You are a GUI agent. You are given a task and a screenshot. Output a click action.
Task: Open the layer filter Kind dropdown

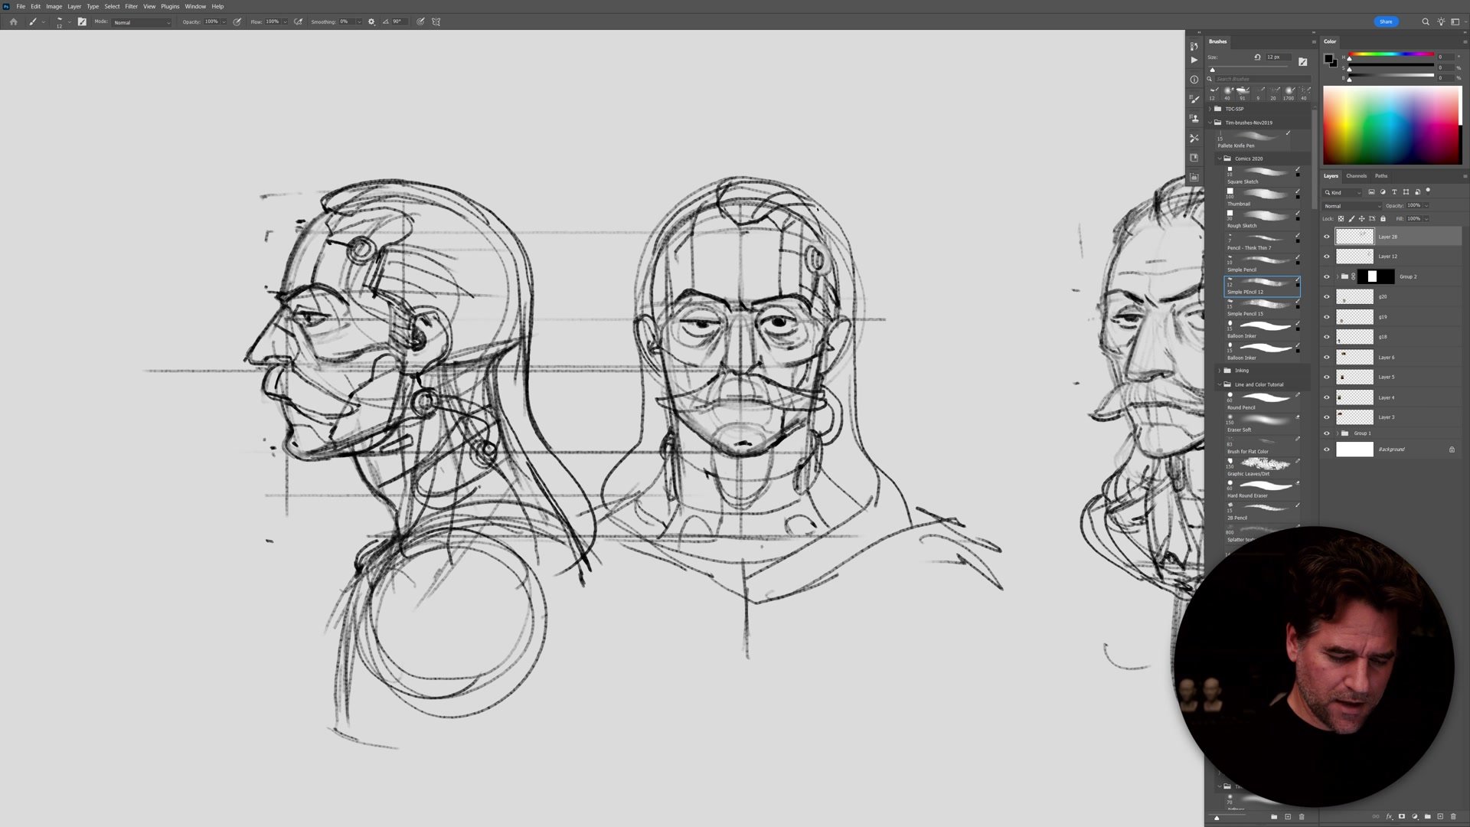tap(1343, 192)
